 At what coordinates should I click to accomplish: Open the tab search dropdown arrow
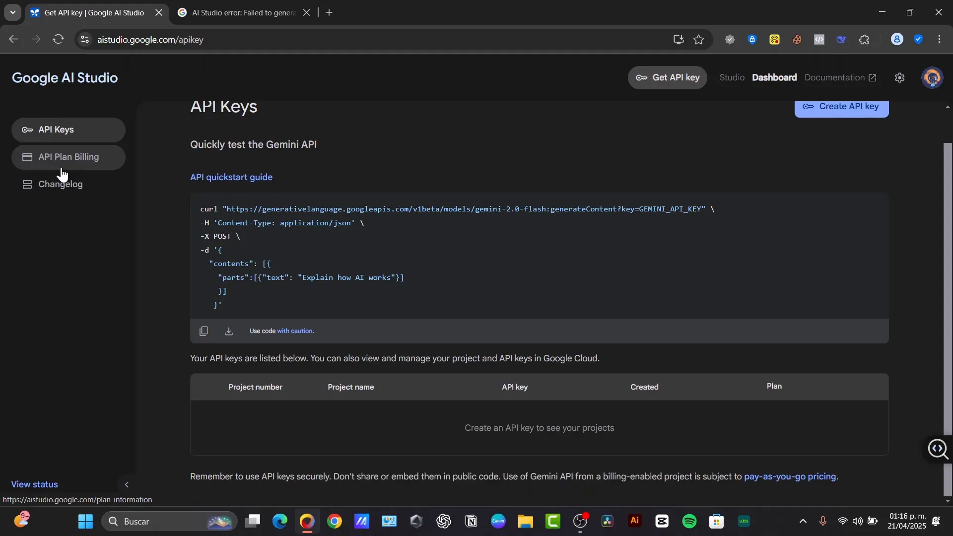click(12, 12)
